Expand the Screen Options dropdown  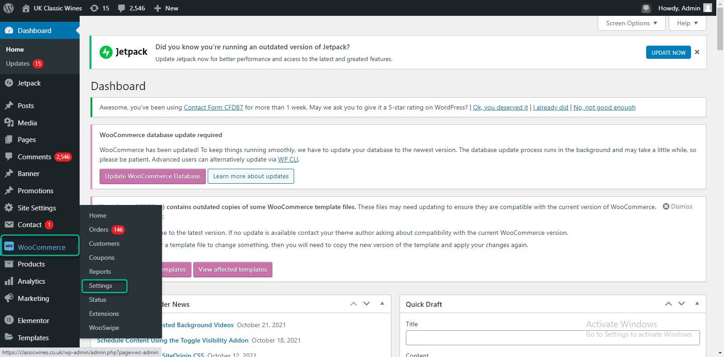(x=632, y=23)
